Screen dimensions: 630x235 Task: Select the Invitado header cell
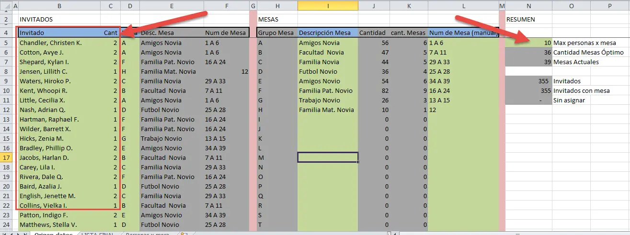coord(59,33)
